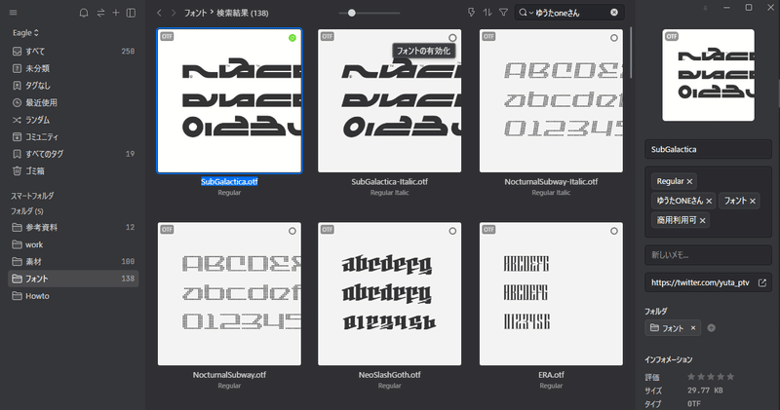Open the Howto folder
Screen dimensions: 780x410
pos(73,296)
